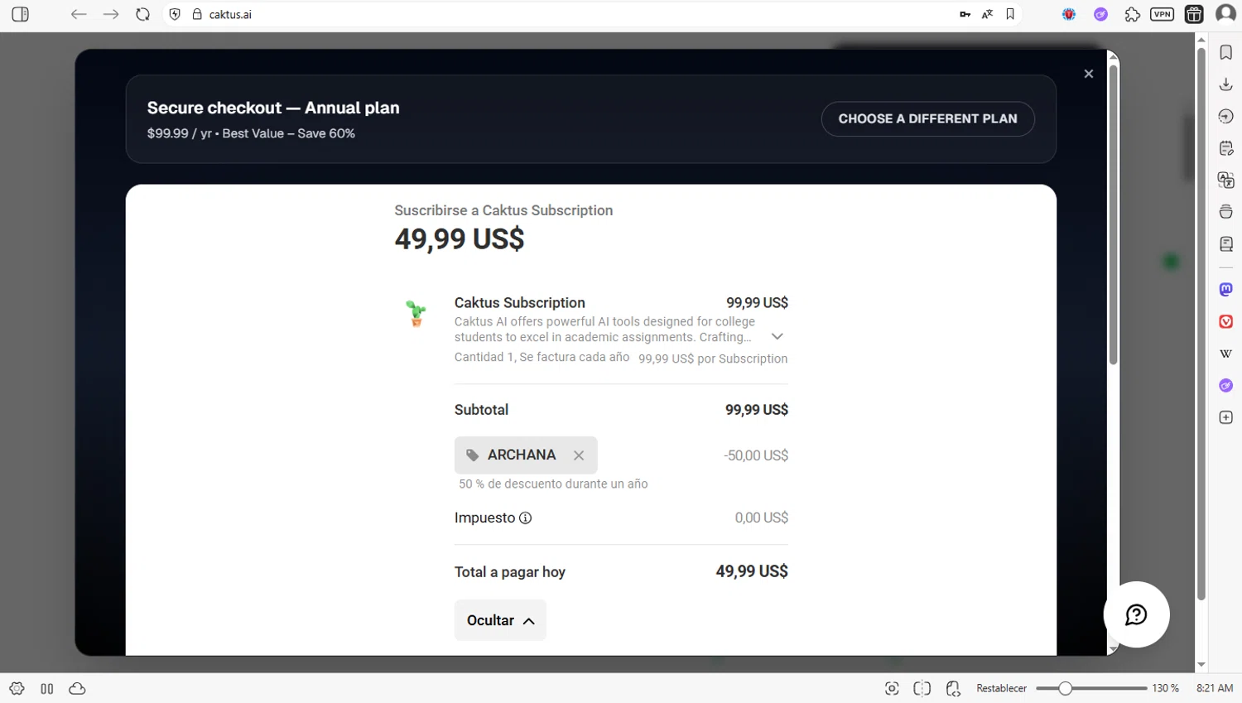The width and height of the screenshot is (1242, 703).
Task: Open page actions icon in status bar
Action: [x=953, y=688]
